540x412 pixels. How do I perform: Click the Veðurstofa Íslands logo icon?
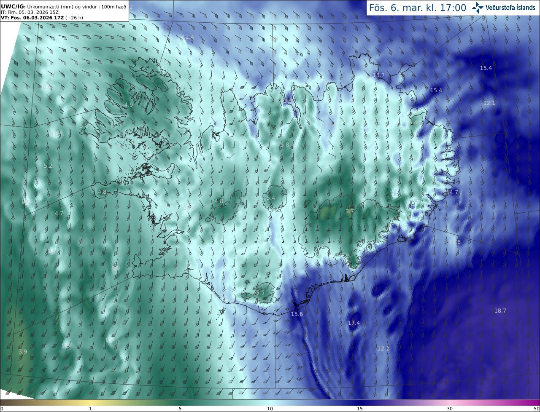tap(478, 8)
